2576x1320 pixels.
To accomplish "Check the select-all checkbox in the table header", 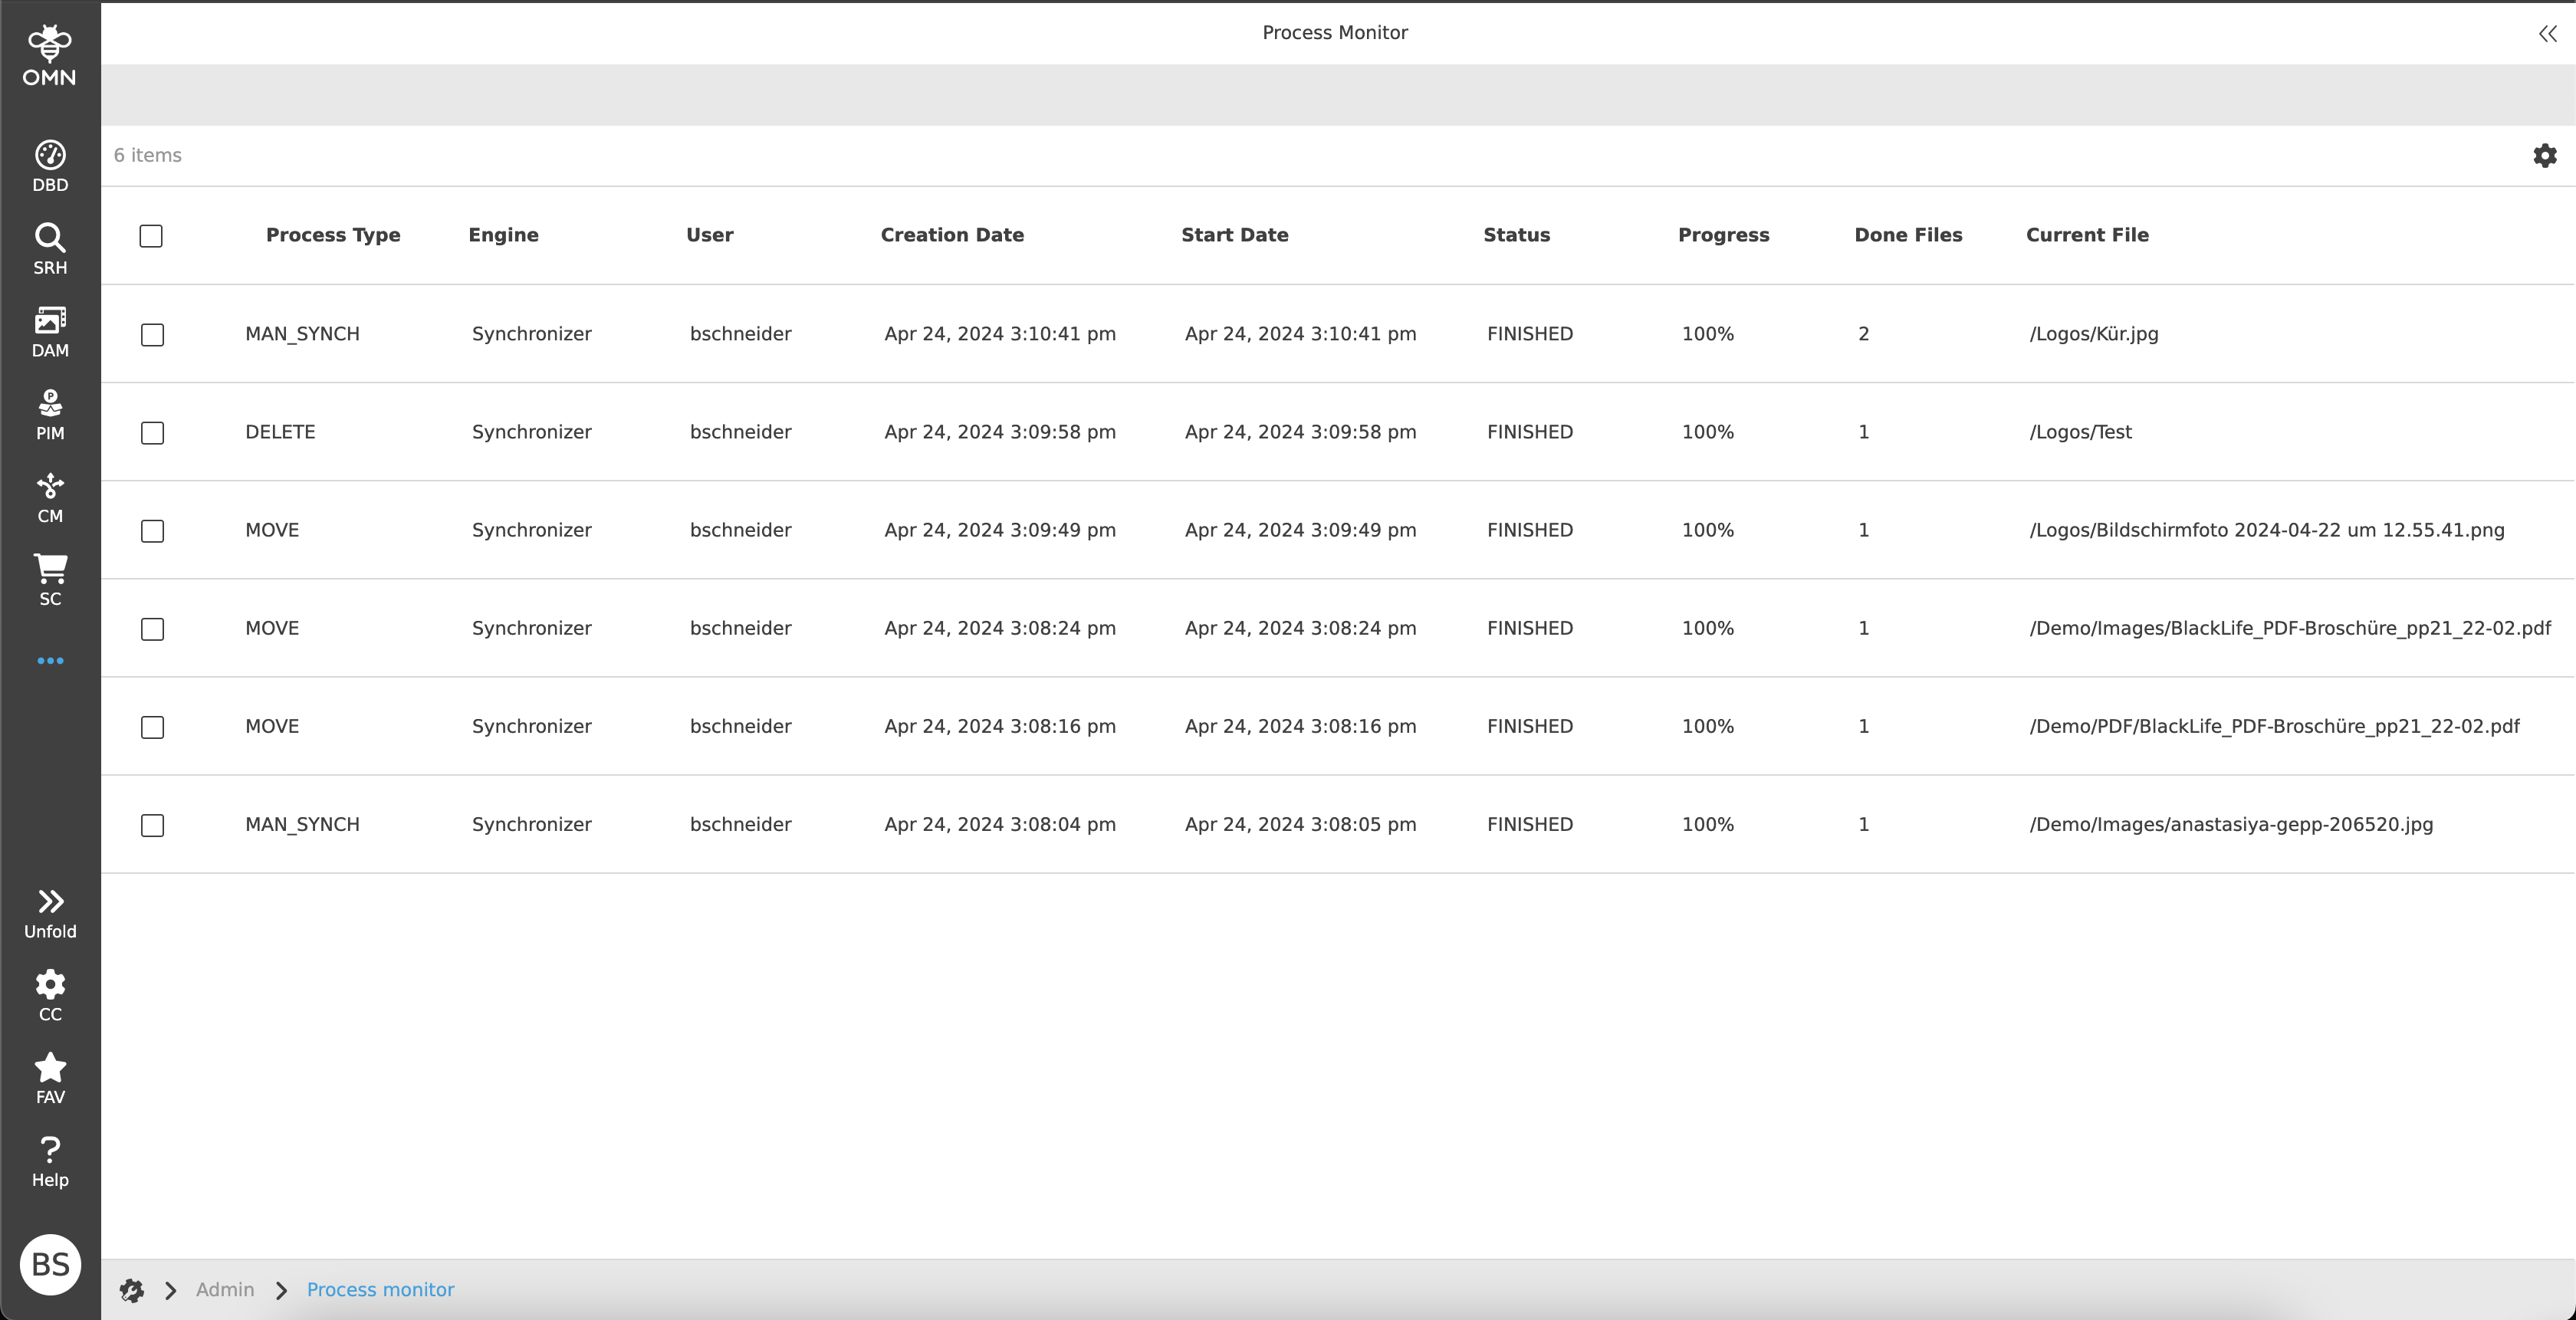I will (x=152, y=236).
